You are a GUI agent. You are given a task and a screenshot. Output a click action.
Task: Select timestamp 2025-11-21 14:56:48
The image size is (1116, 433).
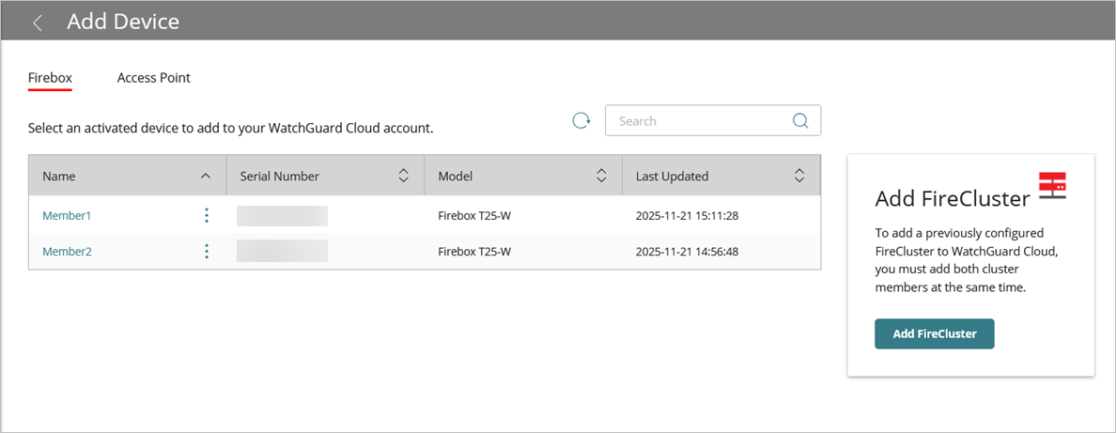click(x=687, y=252)
